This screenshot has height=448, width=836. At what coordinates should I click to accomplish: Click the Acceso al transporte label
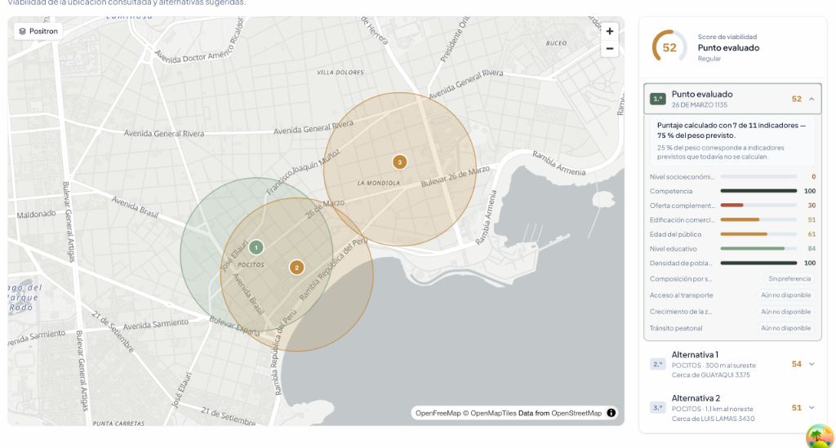682,295
